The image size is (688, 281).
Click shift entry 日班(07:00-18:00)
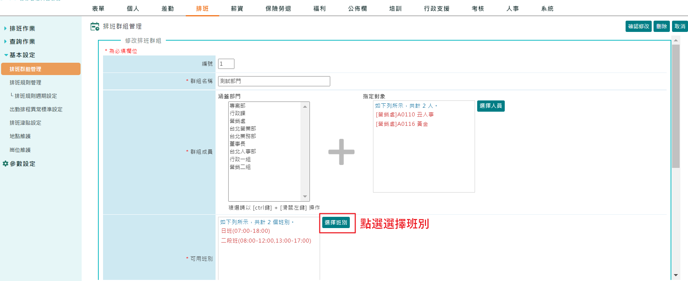coord(246,231)
